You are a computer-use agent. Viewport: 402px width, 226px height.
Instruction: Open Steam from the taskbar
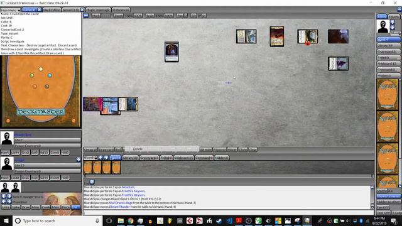click(219, 220)
